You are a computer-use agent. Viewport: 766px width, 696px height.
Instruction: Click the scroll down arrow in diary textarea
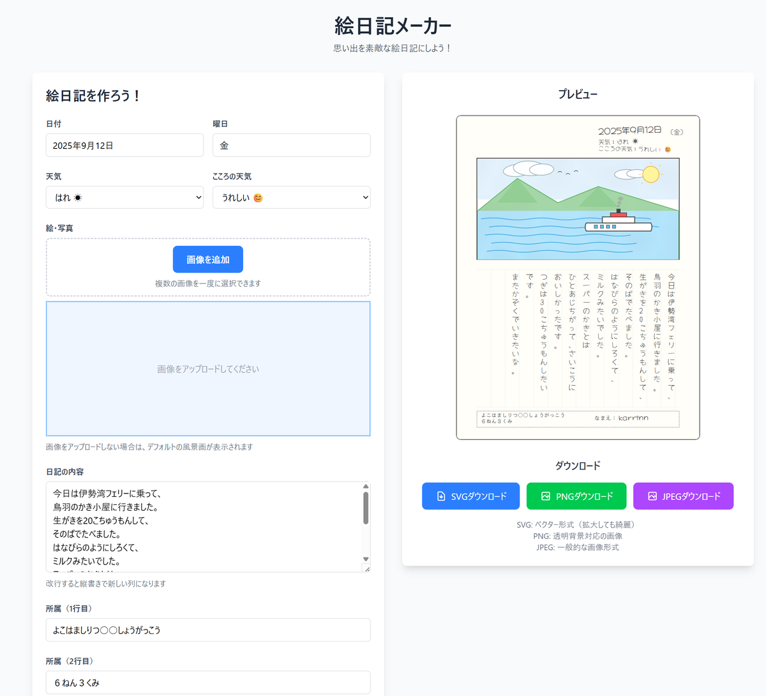point(366,559)
